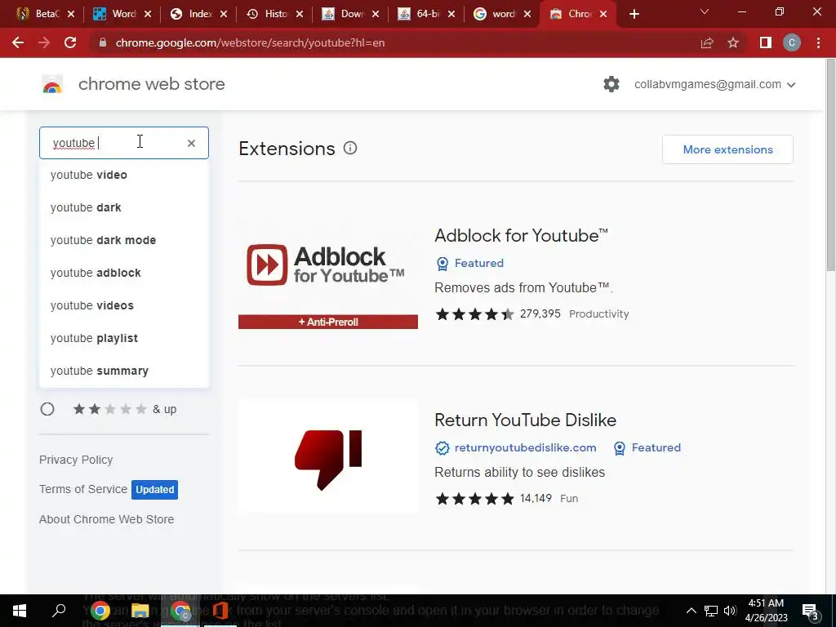Open a new browser tab
Screen dimensions: 836x627
click(634, 14)
